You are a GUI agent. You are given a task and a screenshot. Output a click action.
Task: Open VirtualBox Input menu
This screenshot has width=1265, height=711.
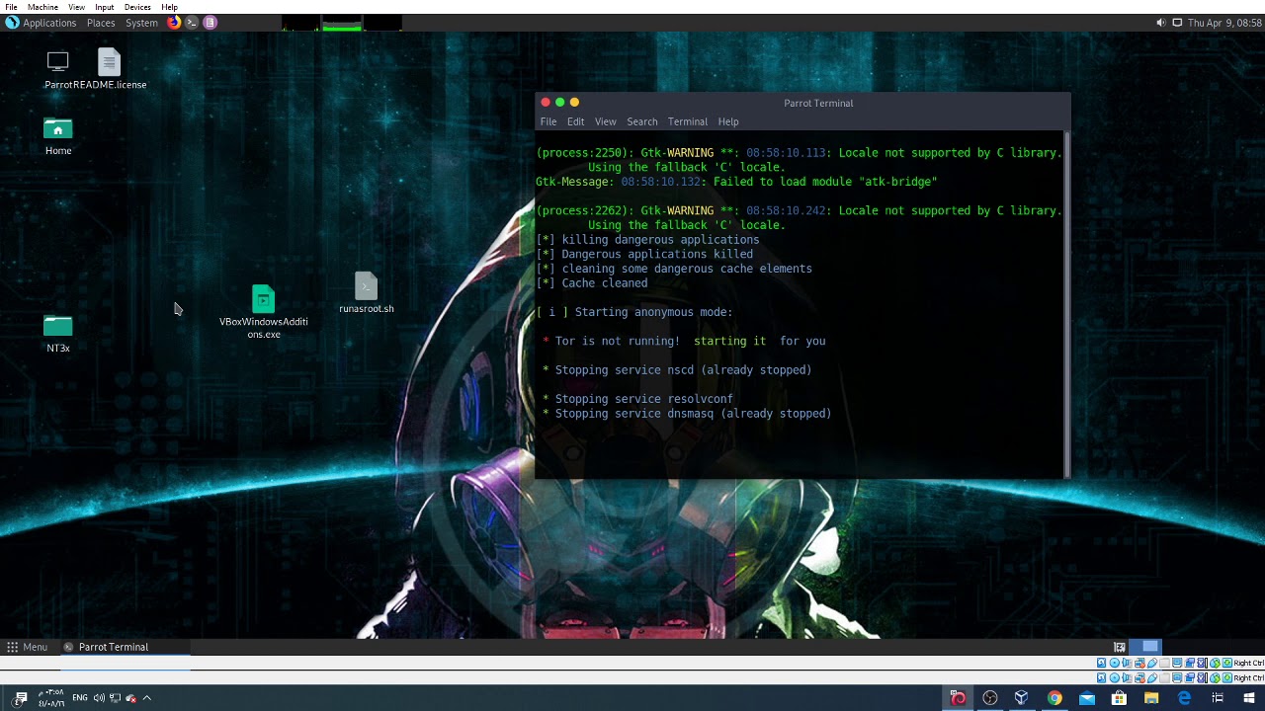(x=104, y=7)
